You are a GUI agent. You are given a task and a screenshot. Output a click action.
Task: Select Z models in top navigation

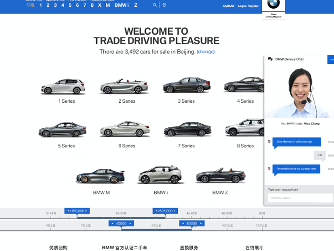point(136,5)
